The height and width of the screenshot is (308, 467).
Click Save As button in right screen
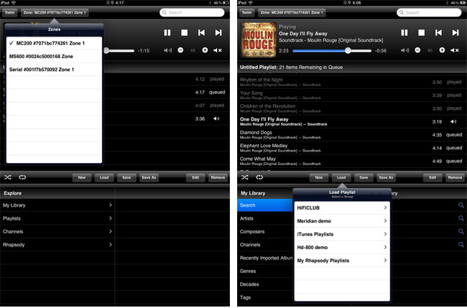click(386, 177)
